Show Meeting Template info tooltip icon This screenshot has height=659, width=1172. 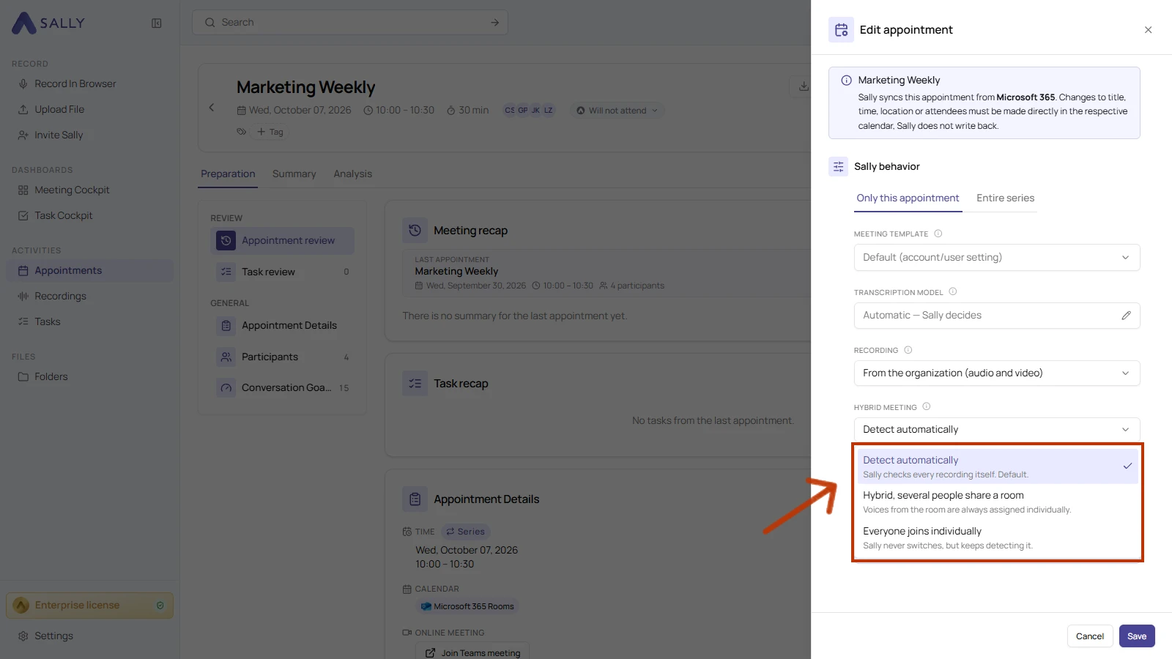point(938,234)
